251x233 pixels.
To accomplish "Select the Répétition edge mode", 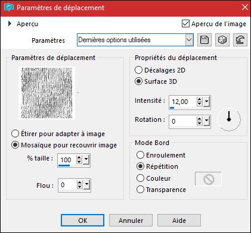I will coord(140,166).
